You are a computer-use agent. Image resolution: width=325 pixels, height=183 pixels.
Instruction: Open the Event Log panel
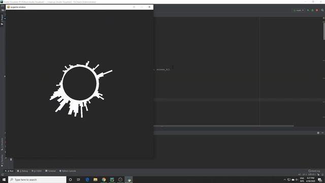314,171
